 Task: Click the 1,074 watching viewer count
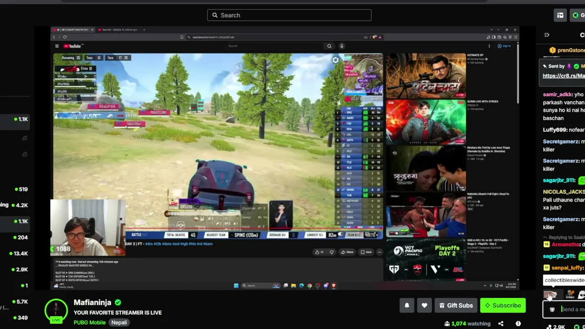[468, 324]
